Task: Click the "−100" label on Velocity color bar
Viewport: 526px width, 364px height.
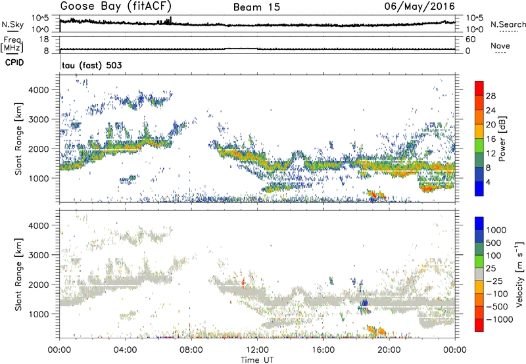Action: point(497,294)
